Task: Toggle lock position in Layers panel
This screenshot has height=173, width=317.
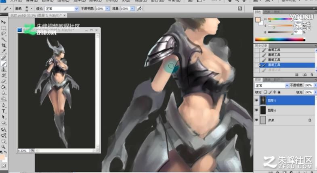Action: coord(274,92)
